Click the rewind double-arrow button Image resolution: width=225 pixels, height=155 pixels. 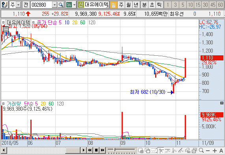point(90,150)
